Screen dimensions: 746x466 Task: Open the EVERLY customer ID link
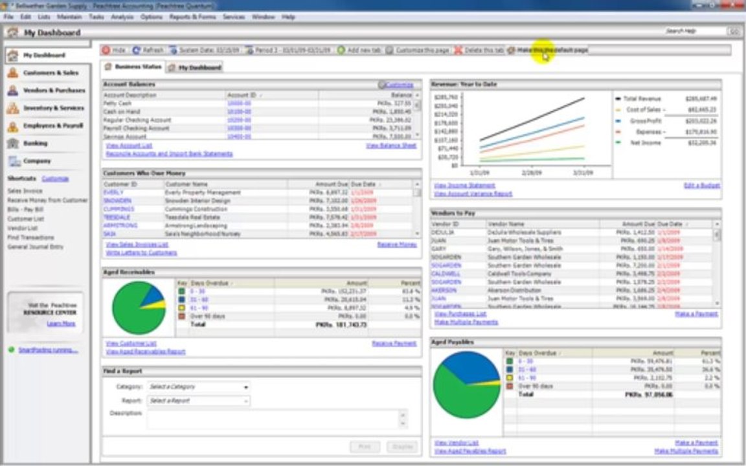[x=113, y=193]
